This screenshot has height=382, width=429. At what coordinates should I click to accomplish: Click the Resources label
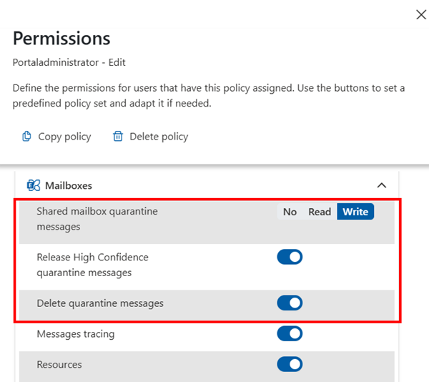coord(59,365)
